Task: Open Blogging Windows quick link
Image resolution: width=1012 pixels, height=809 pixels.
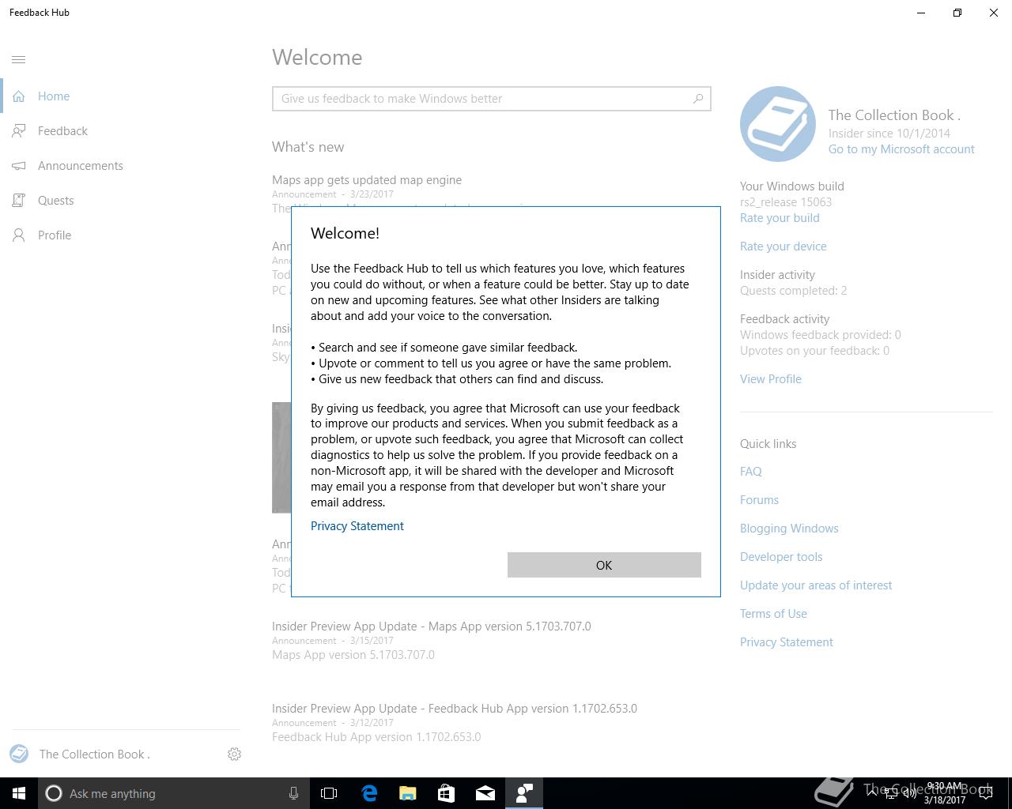Action: point(789,529)
